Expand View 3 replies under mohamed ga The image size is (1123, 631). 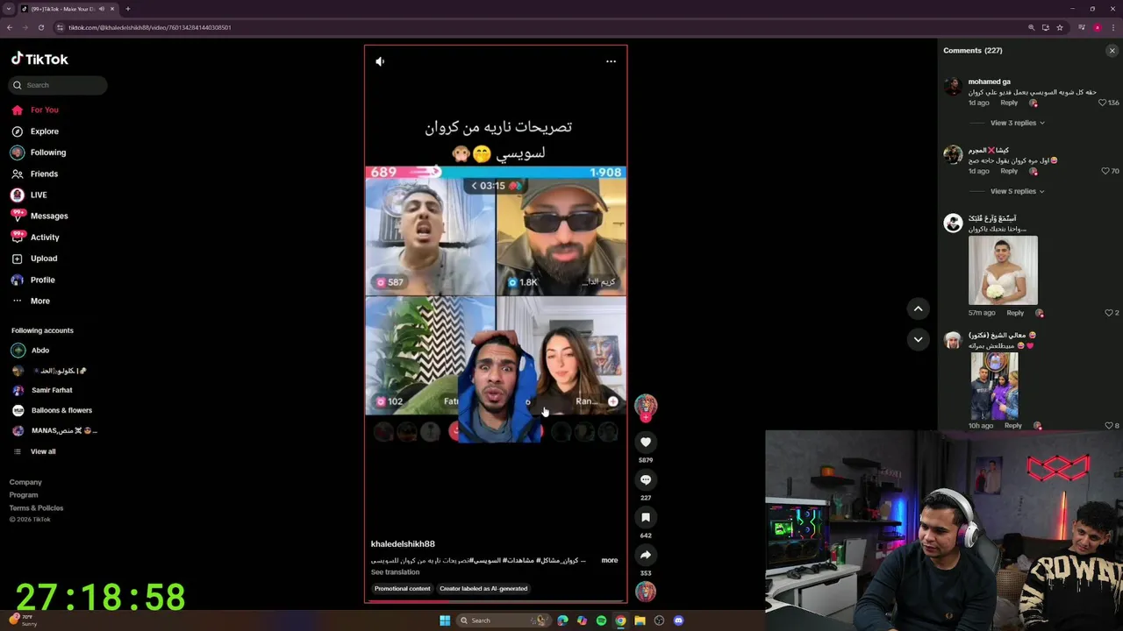click(x=1017, y=123)
